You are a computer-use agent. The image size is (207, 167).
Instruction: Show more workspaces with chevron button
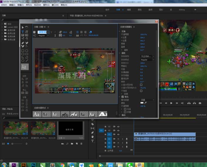195,9
